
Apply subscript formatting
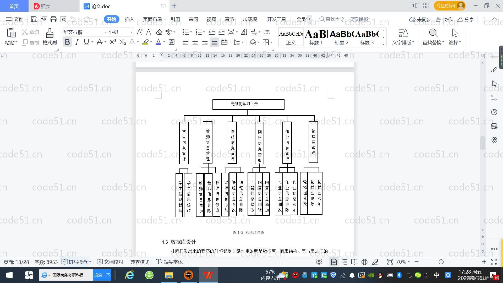click(x=122, y=42)
